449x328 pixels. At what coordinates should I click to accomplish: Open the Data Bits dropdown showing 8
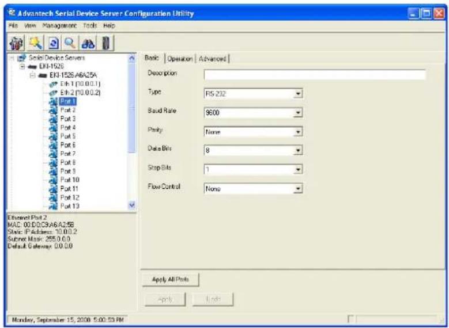(298, 150)
